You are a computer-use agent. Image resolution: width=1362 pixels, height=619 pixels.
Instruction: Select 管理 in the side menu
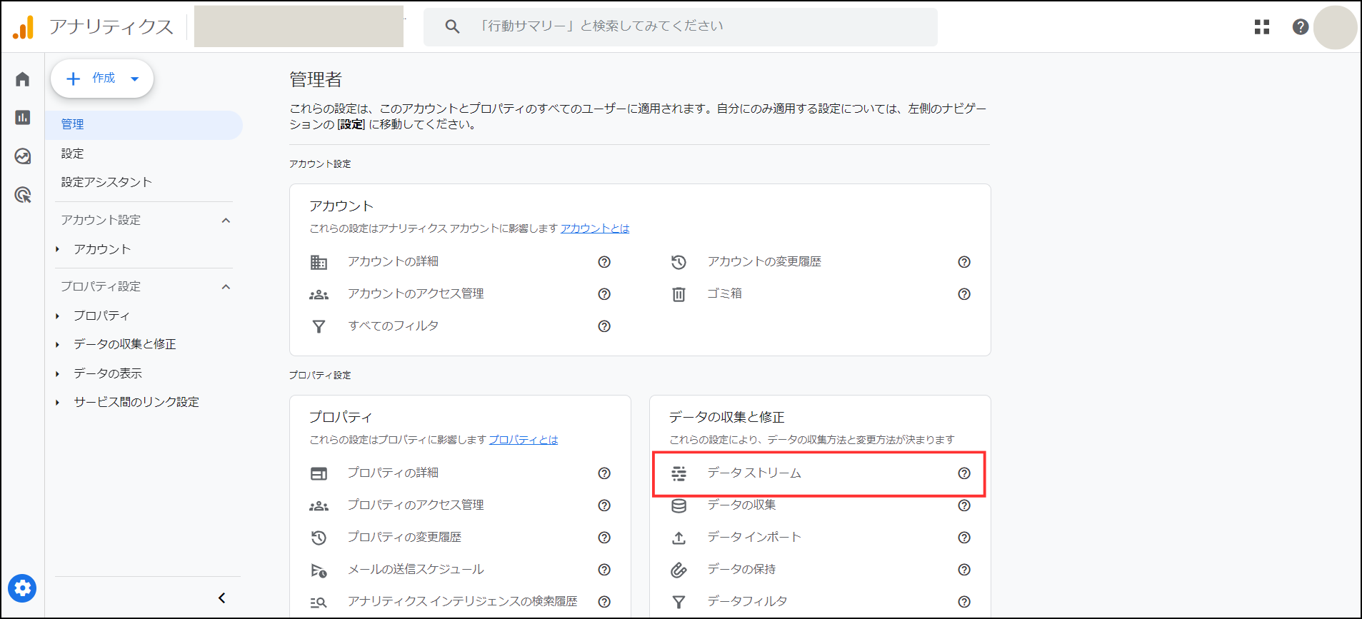[x=144, y=125]
